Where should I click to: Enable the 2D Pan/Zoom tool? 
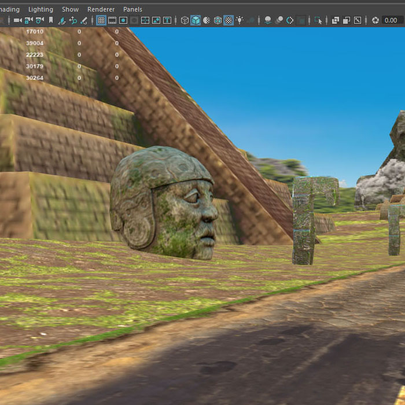tap(73, 20)
